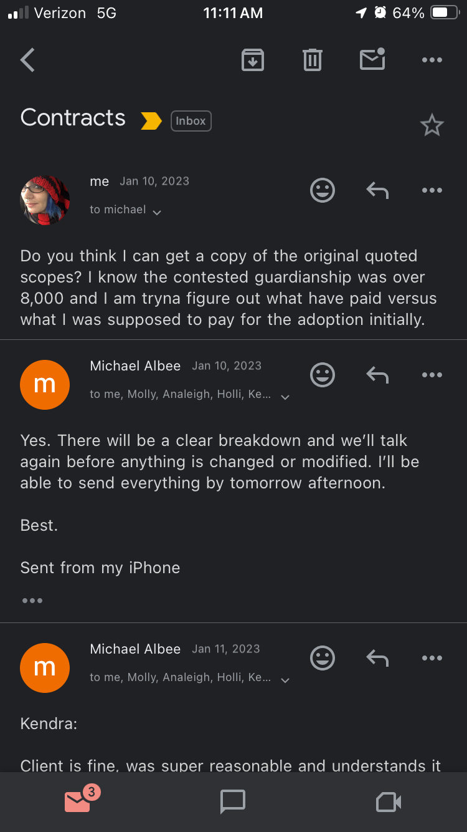Viewport: 467px width, 832px height.
Task: Open more options for the thread
Action: pyautogui.click(x=432, y=59)
